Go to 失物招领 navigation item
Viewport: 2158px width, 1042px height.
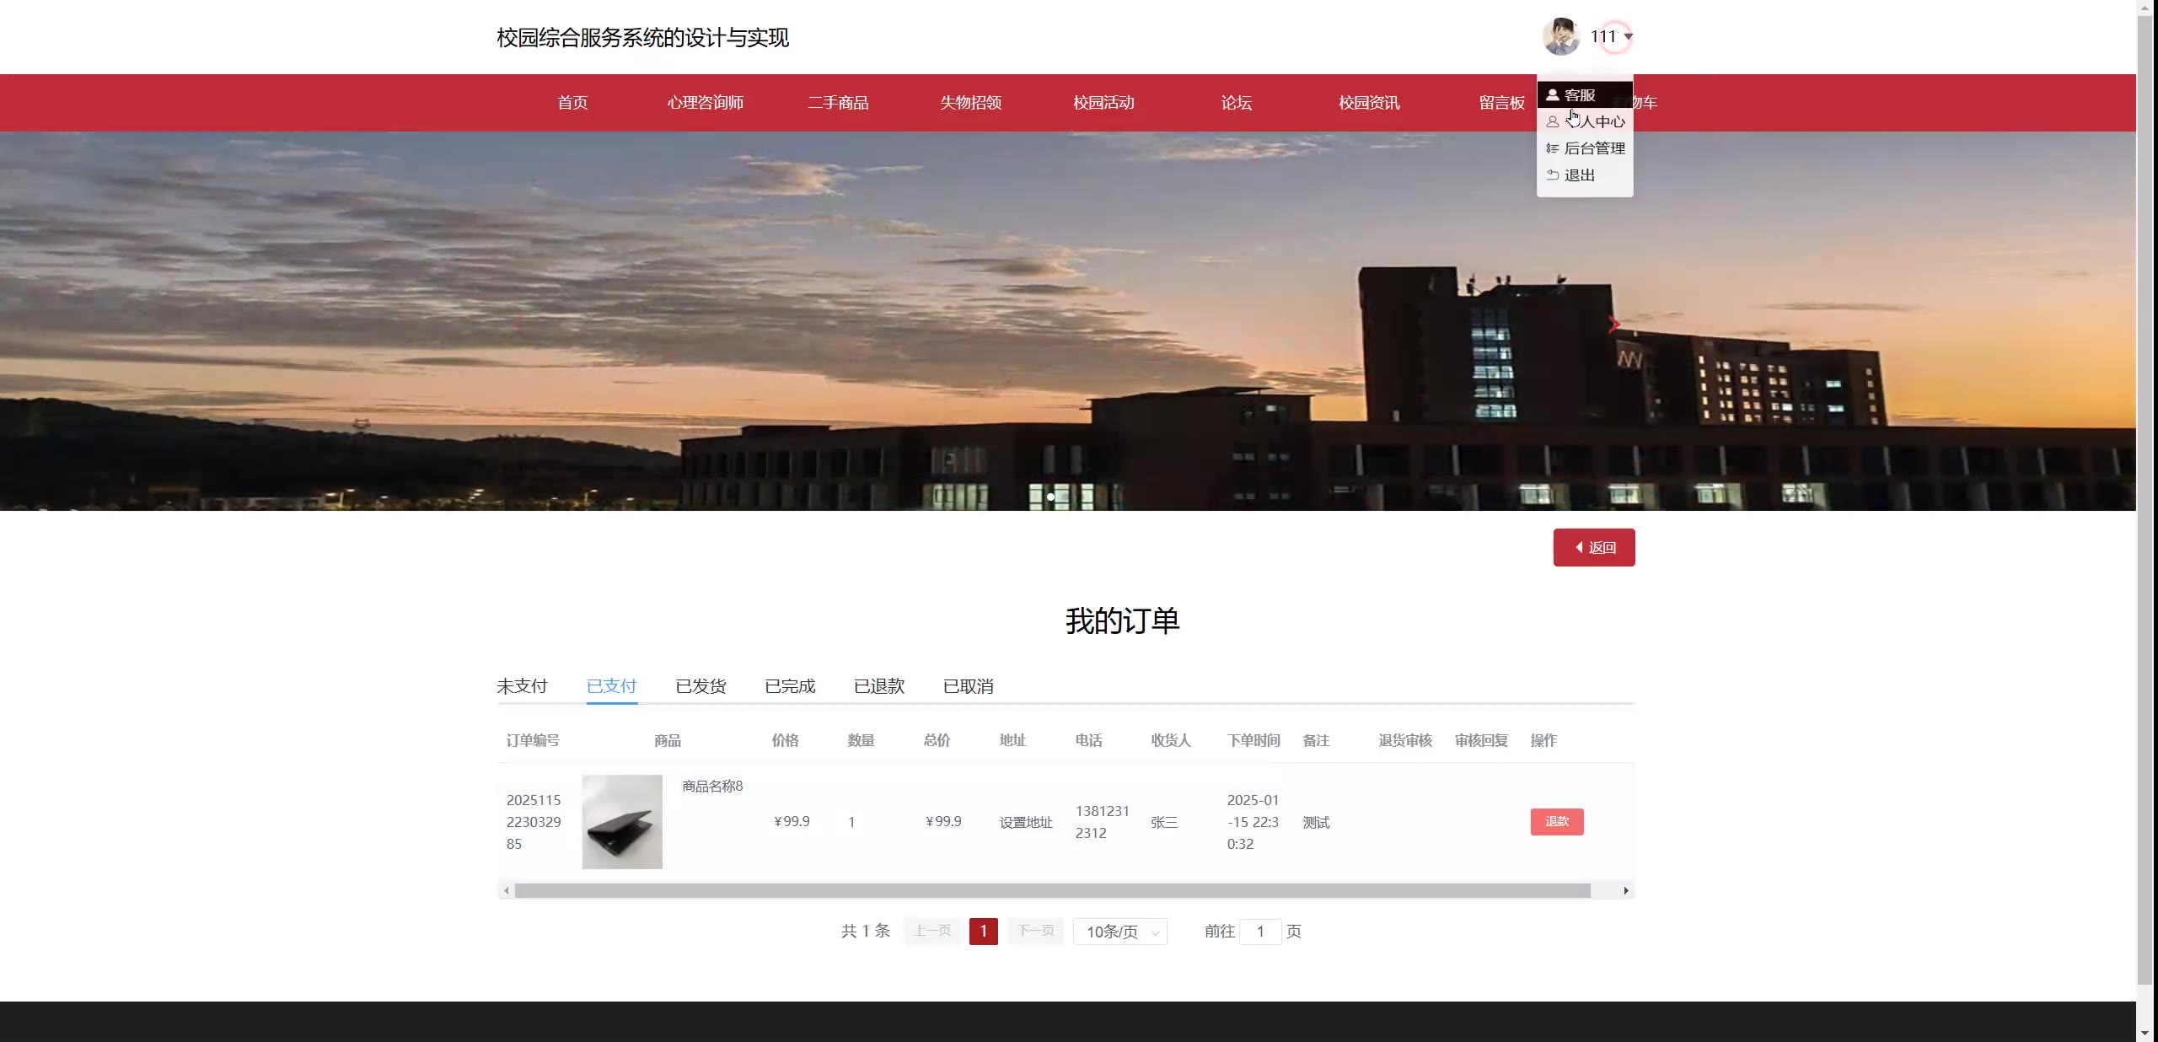[x=970, y=103]
